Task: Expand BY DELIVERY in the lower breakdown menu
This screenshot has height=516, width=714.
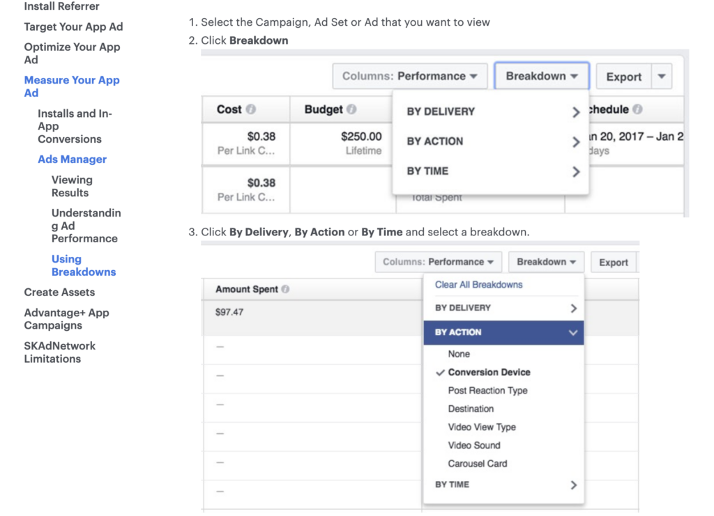Action: coord(503,308)
